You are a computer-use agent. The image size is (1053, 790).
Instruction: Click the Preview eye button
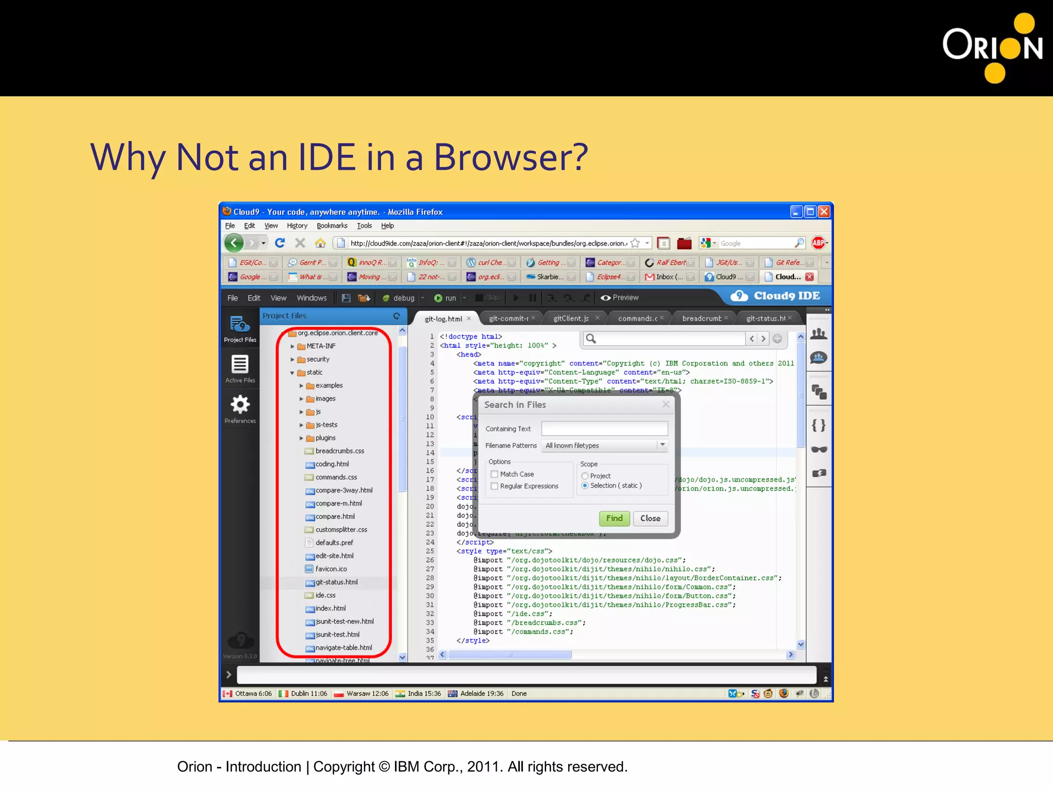620,298
